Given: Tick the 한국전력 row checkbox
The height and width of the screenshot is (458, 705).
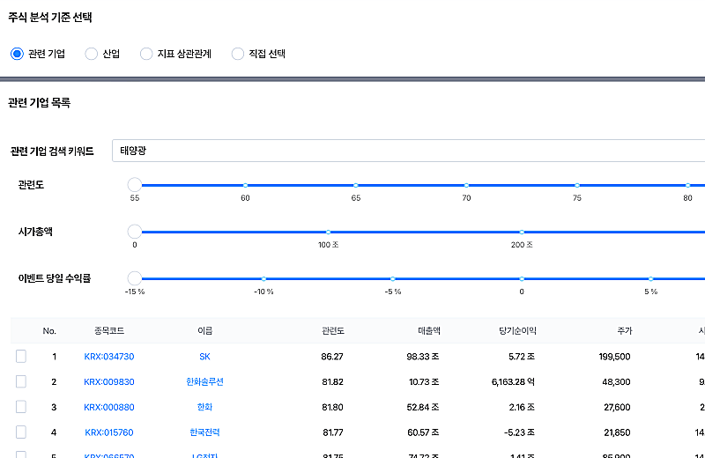Looking at the screenshot, I should point(20,432).
